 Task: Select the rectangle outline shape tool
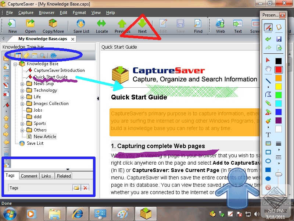tap(268, 152)
